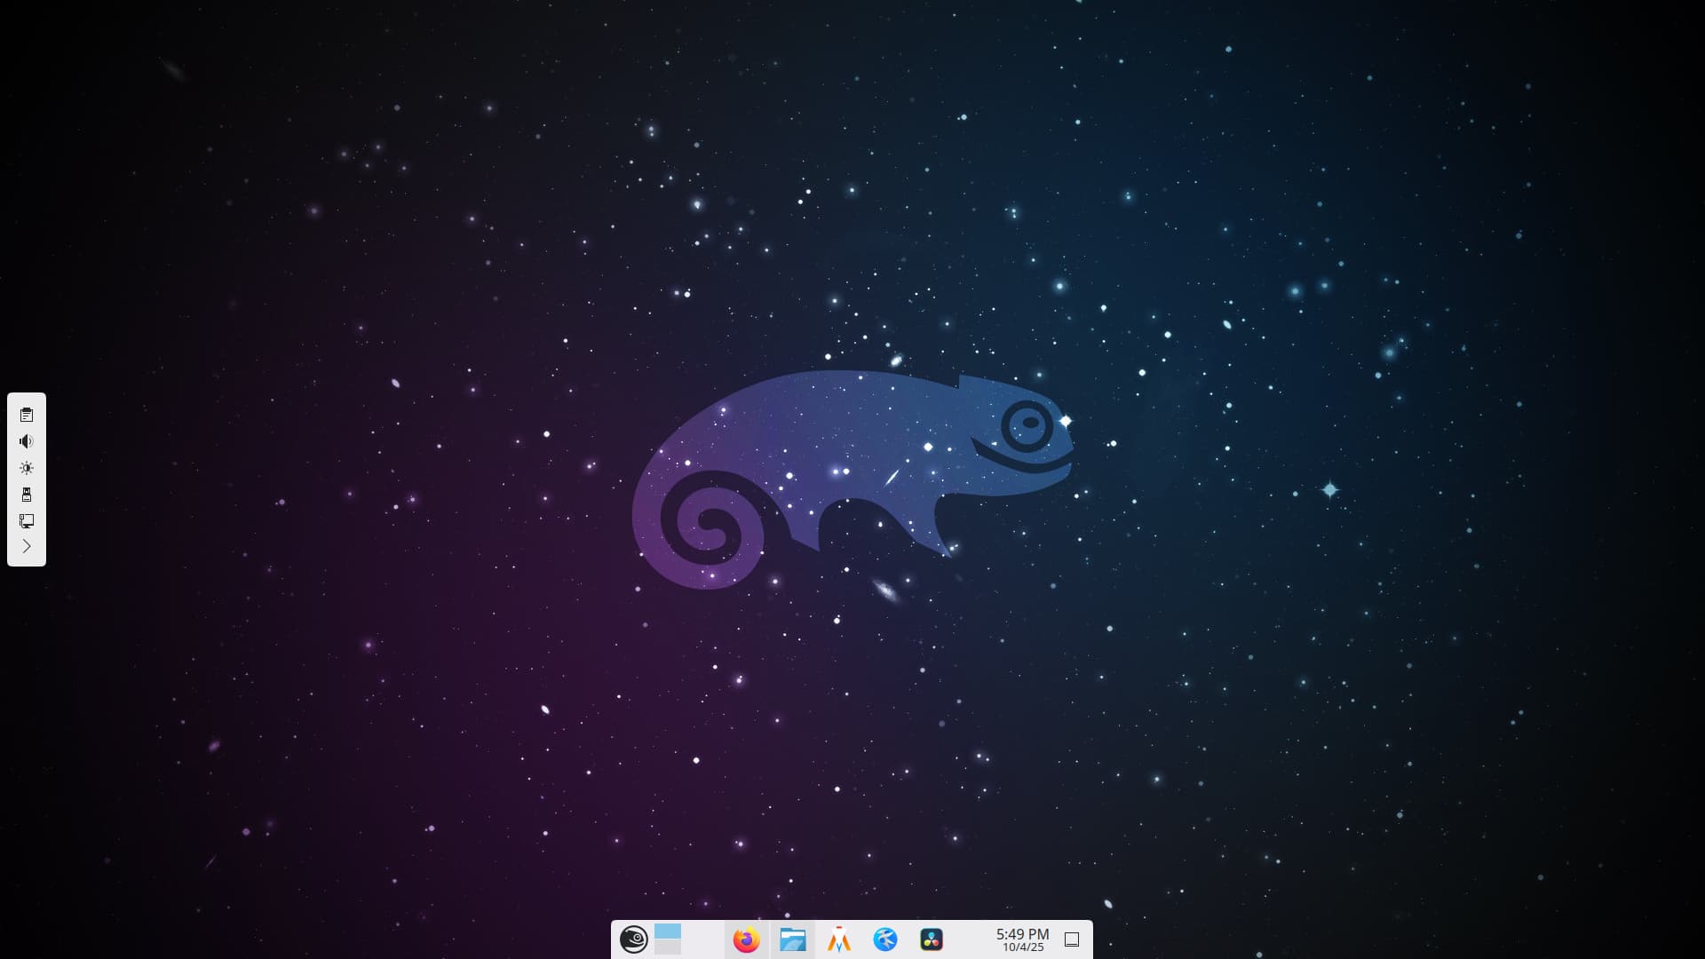Click empty panel space beside the pager
Screen dimensions: 1705x959
(x=703, y=939)
